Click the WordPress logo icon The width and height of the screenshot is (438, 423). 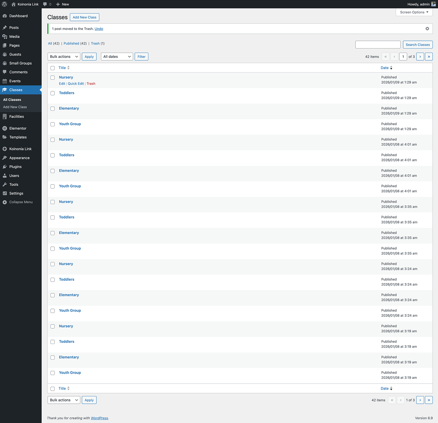[x=5, y=4]
